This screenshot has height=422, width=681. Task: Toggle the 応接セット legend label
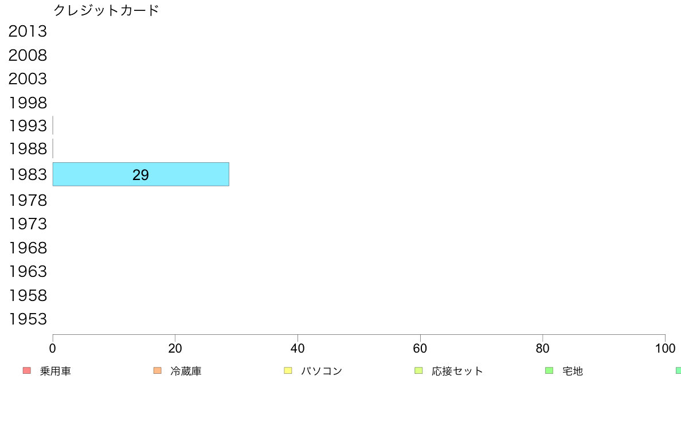click(x=457, y=371)
